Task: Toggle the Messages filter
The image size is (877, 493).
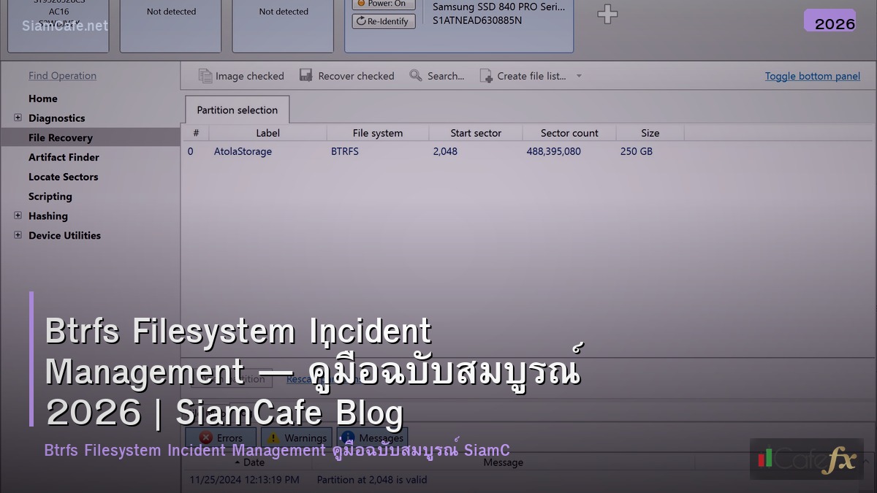Action: (371, 437)
